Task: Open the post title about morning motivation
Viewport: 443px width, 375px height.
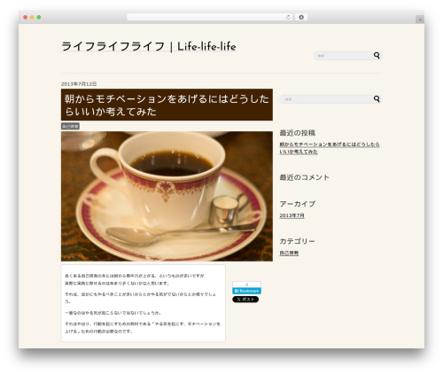Action: [167, 105]
